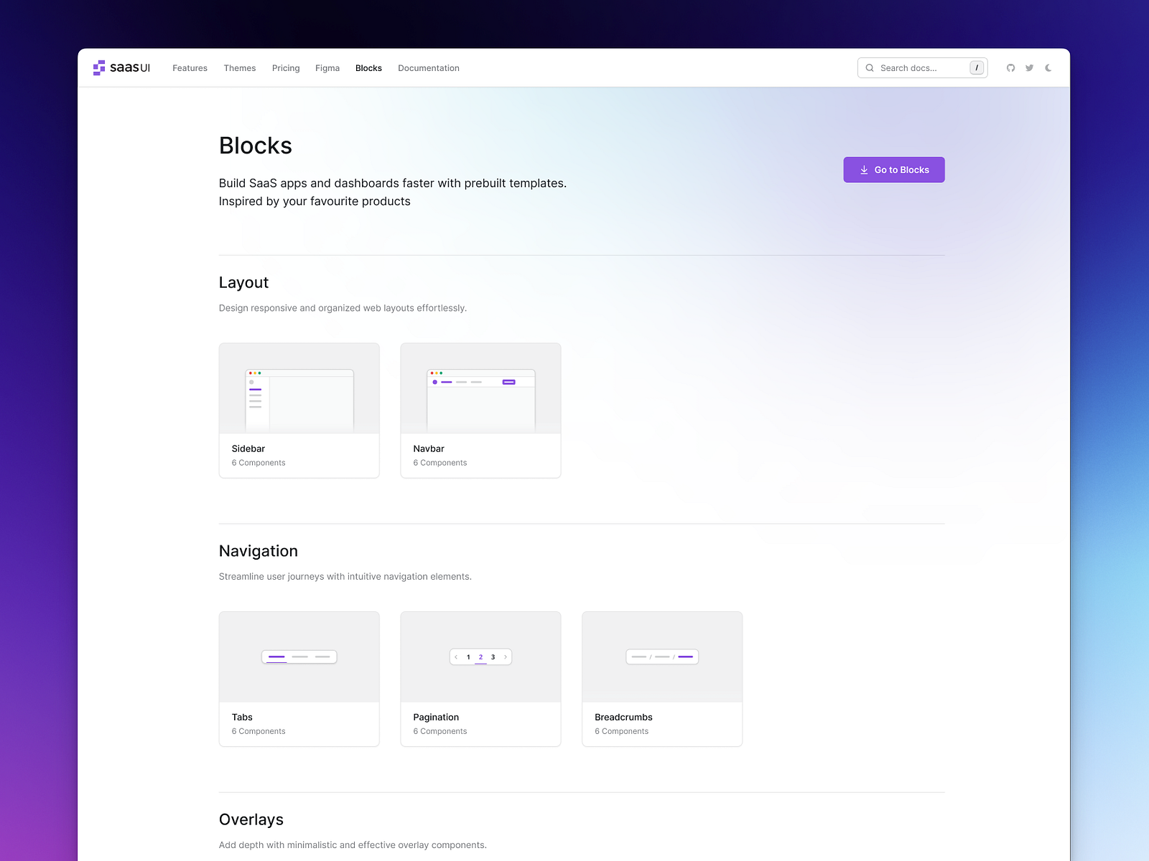This screenshot has width=1149, height=861.
Task: Click the download icon inside Go to Blocks
Action: click(x=864, y=169)
